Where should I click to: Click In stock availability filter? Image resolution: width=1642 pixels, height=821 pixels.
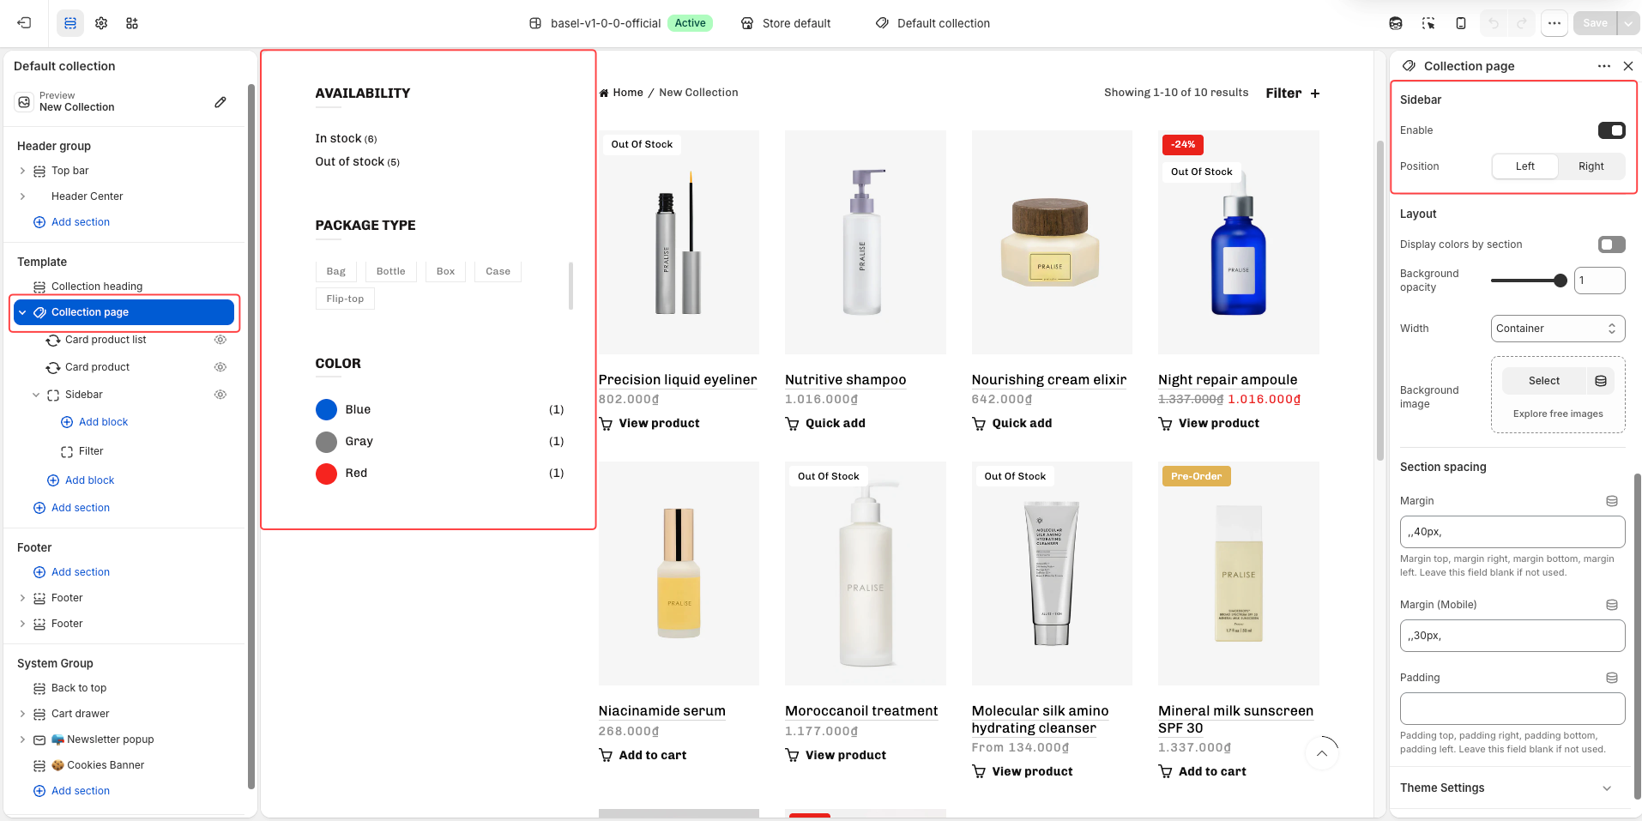coord(346,138)
